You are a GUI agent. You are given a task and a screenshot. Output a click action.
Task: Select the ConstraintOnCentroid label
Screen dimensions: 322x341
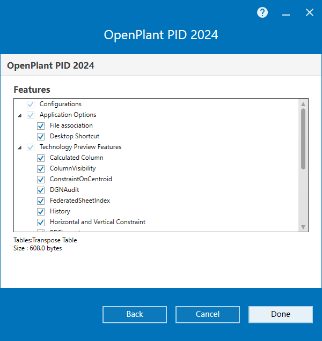[x=81, y=179]
